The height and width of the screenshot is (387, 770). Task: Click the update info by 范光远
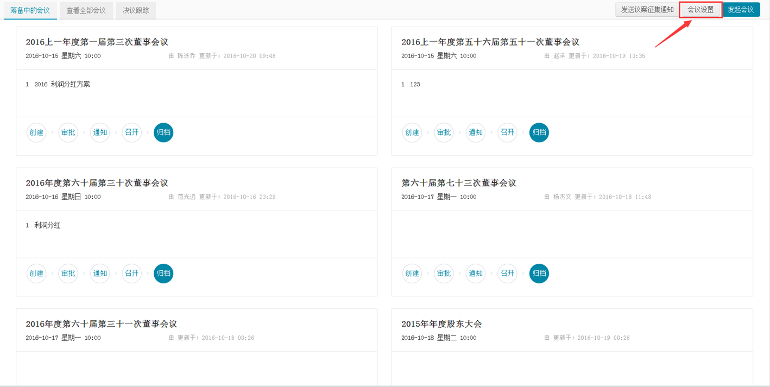[222, 197]
